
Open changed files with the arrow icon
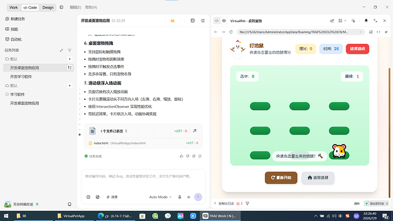[194, 131]
